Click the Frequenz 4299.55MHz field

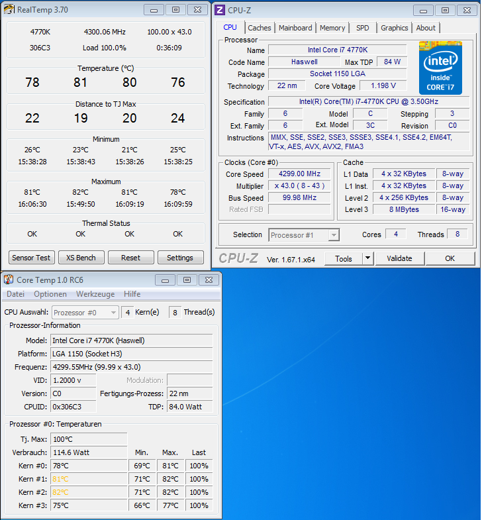point(132,367)
